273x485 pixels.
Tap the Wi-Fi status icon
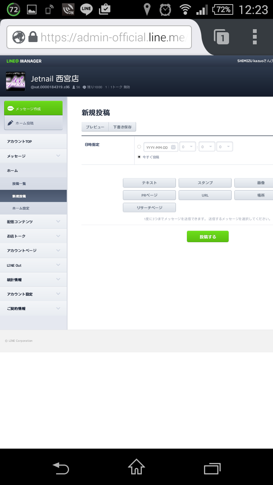tap(185, 9)
